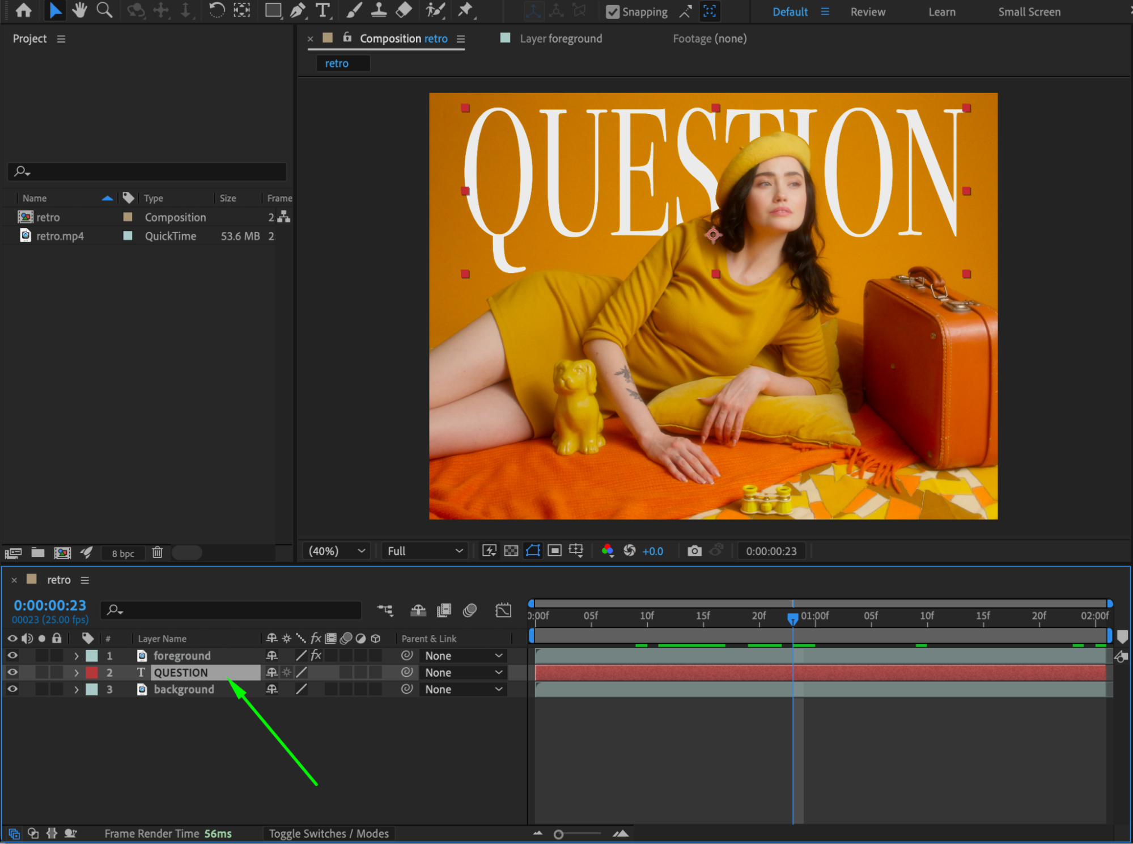Click the delete trash icon in Project panel
The width and height of the screenshot is (1133, 844).
pyautogui.click(x=158, y=552)
